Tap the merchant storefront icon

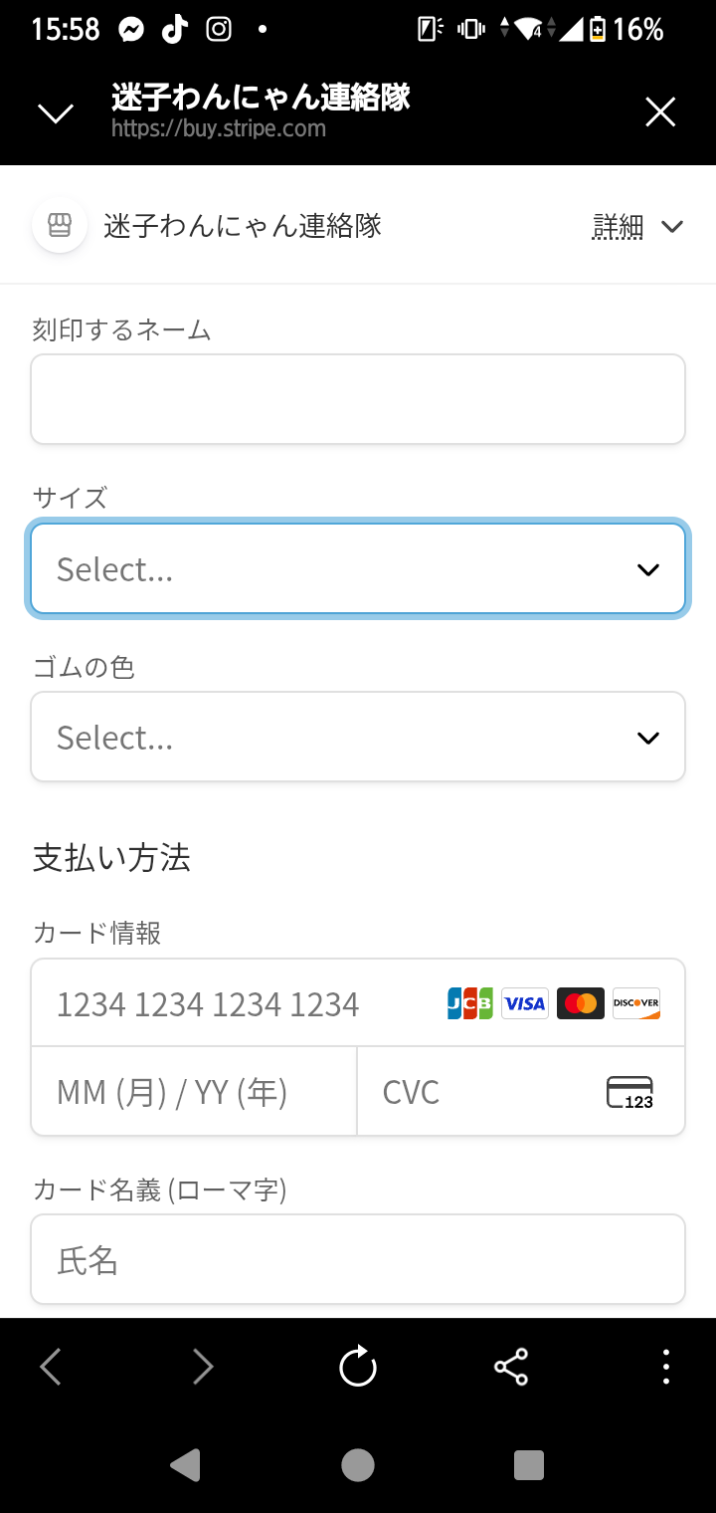[x=60, y=225]
